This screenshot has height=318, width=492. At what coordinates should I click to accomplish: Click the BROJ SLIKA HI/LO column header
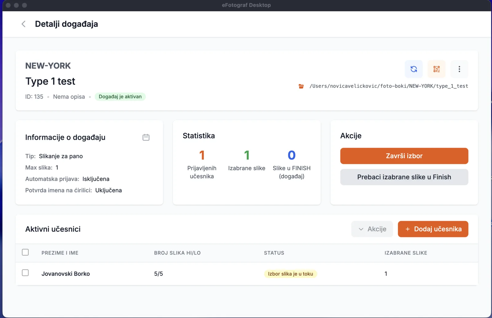177,253
